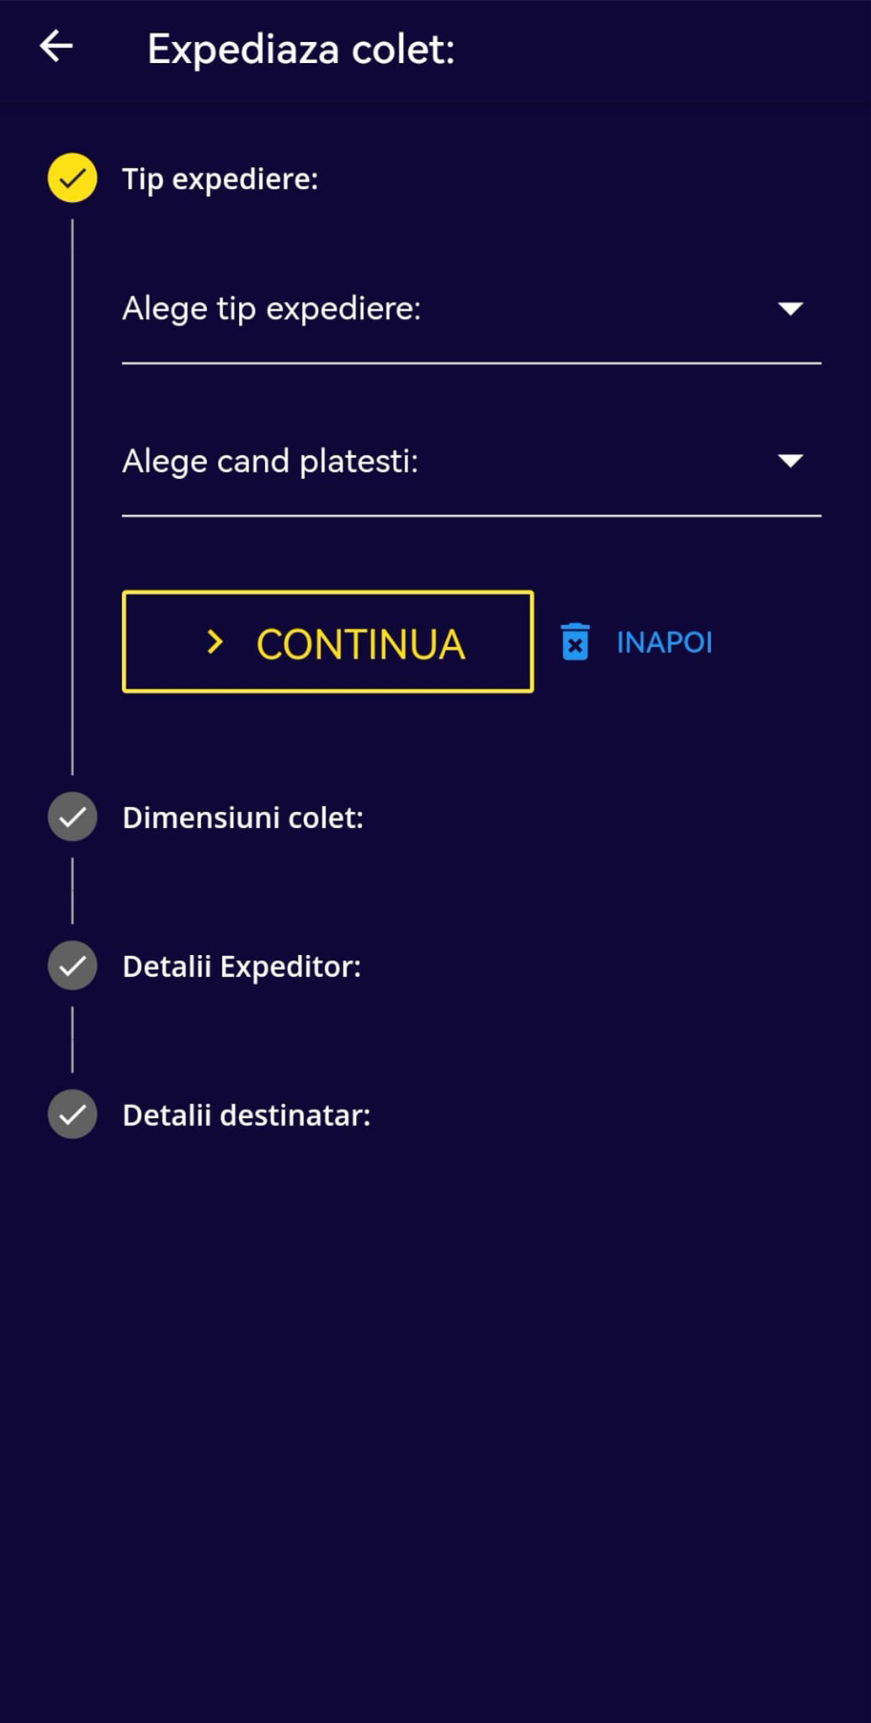This screenshot has height=1723, width=871.
Task: Go to the 'Dimensiuni colet:' step
Action: click(x=242, y=818)
